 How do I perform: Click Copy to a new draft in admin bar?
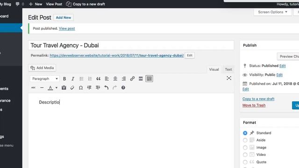point(85,4)
